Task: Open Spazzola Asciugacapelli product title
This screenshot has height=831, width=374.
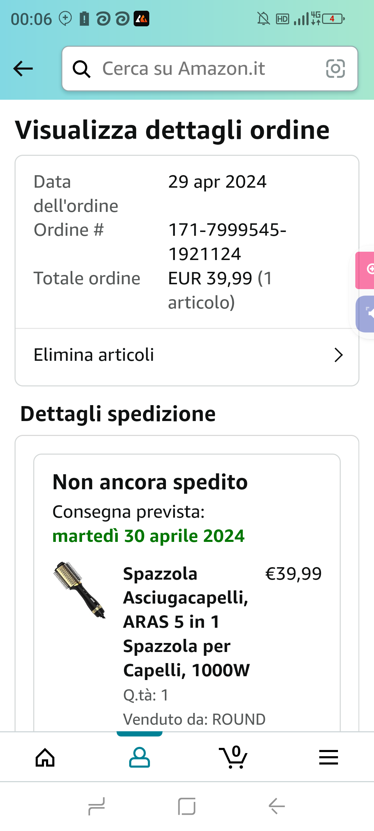Action: [186, 622]
